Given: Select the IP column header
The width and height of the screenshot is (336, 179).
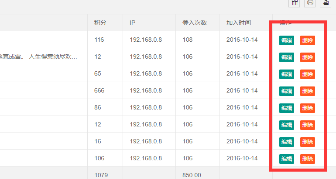Looking at the screenshot, I should pyautogui.click(x=149, y=23).
